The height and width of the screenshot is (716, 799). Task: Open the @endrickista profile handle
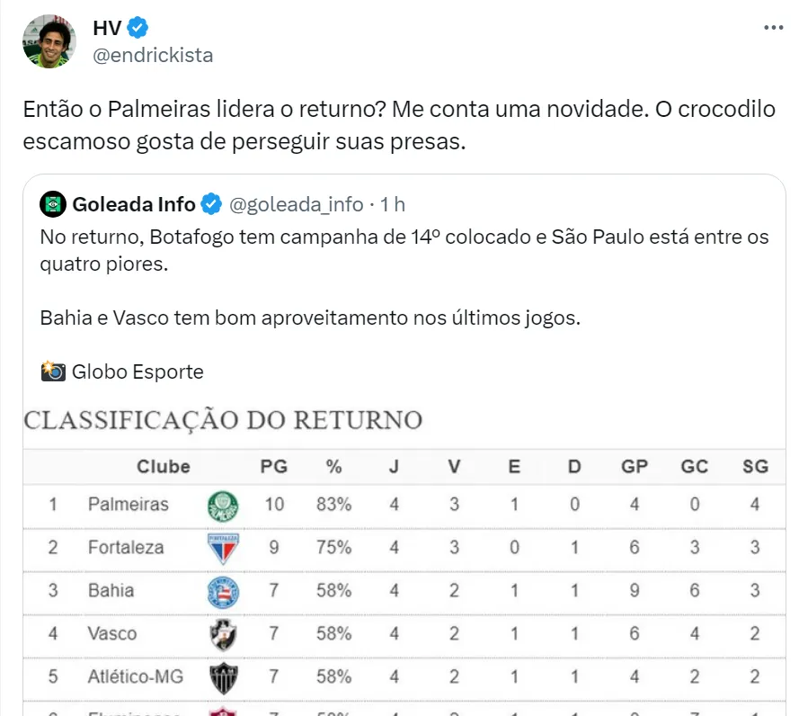(153, 55)
